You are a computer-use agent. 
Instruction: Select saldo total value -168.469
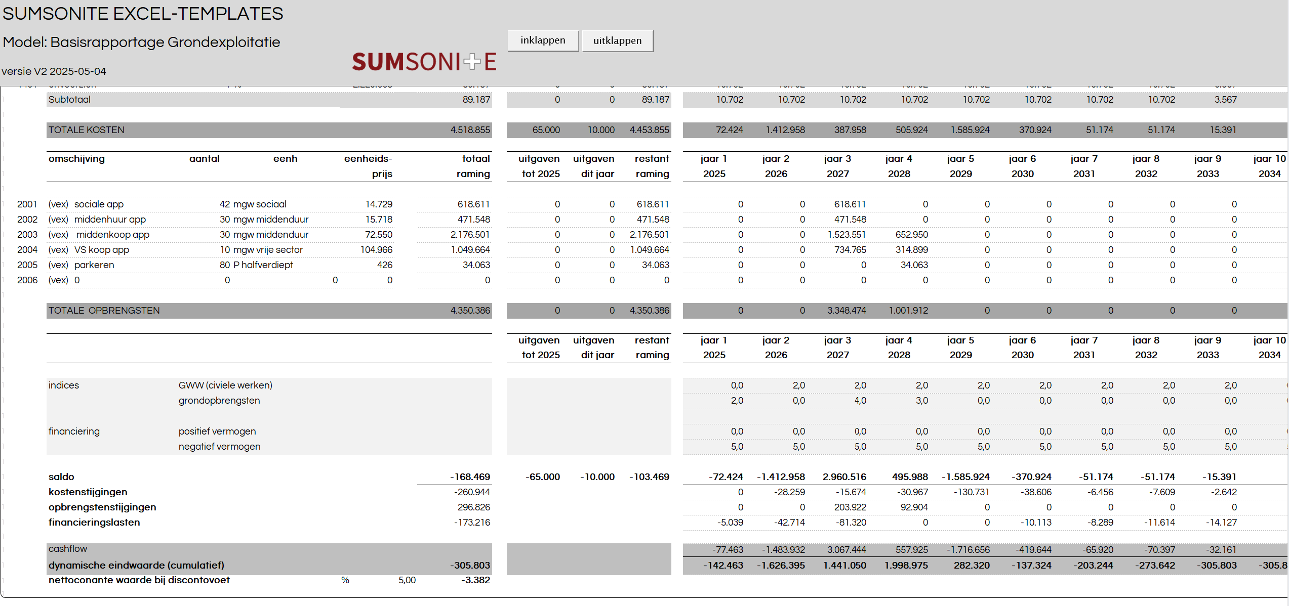point(470,477)
